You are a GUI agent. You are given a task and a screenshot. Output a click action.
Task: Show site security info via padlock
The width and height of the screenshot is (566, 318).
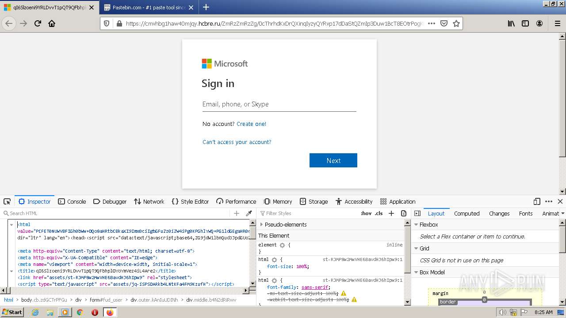point(119,23)
